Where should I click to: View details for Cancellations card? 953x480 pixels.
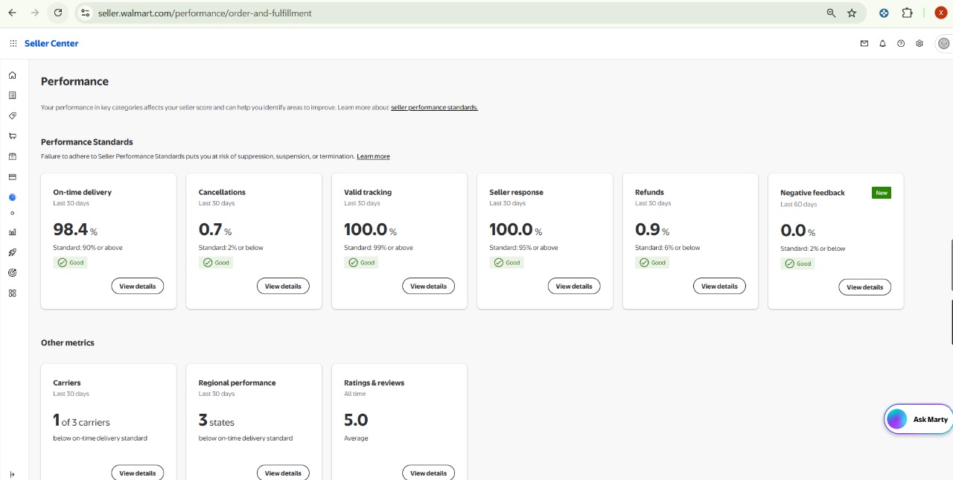[x=283, y=287]
